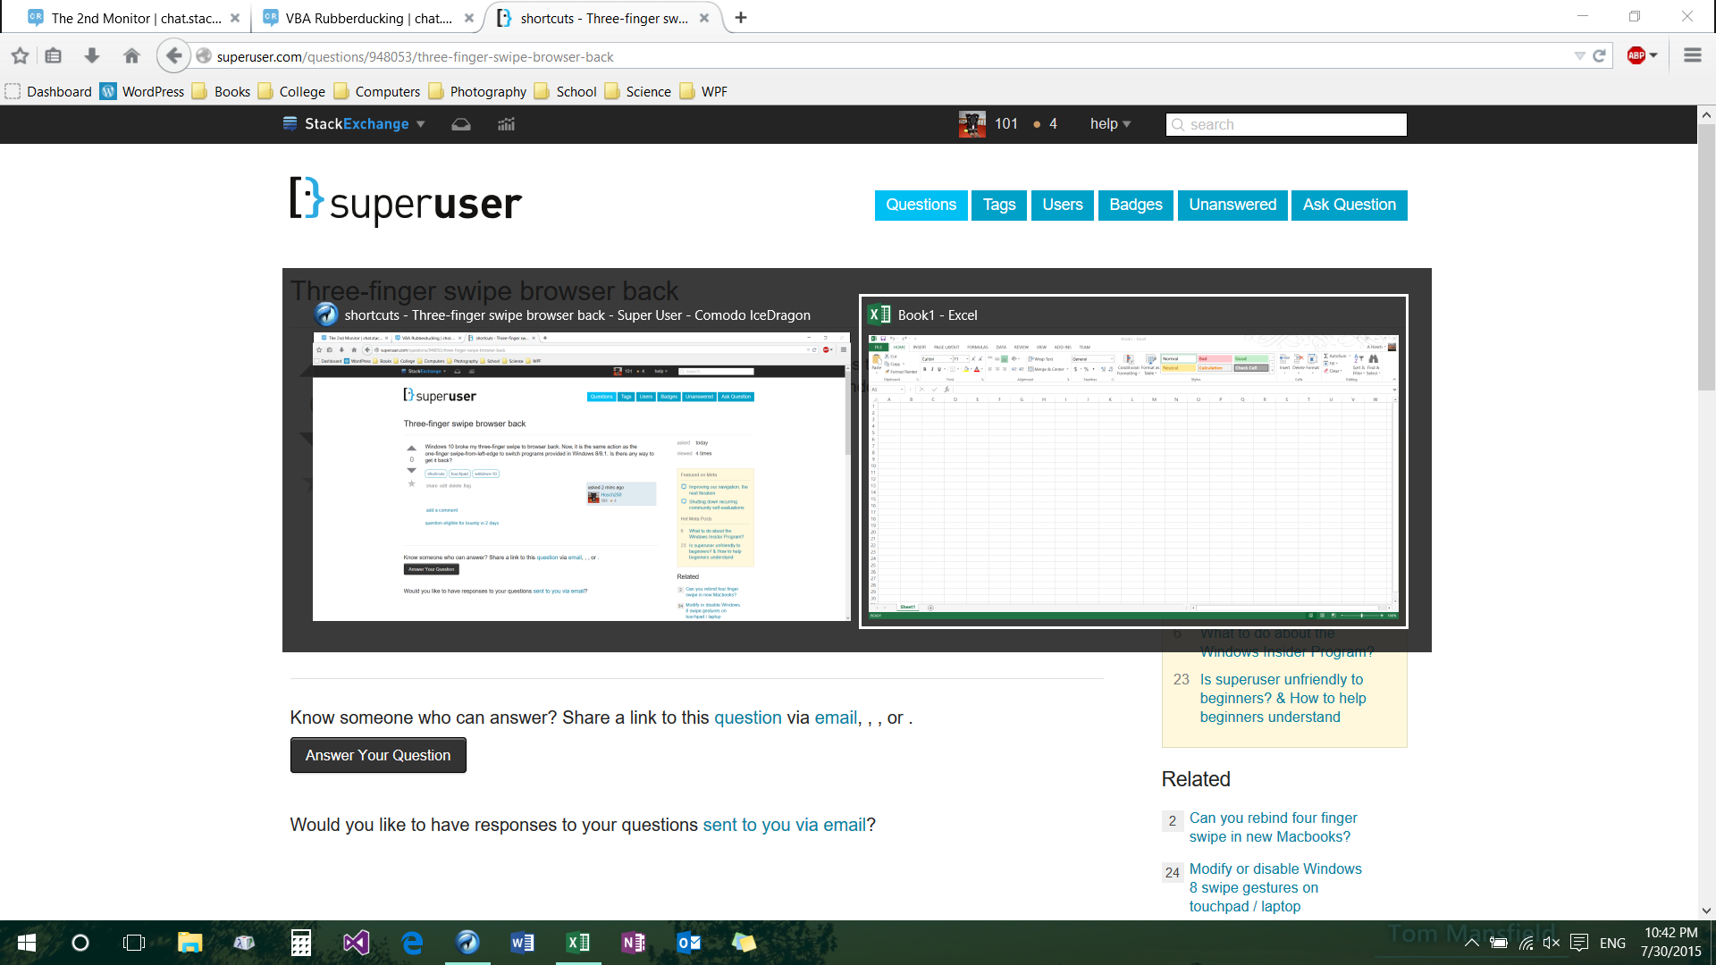Show hidden system tray icons chevron

pos(1471,943)
